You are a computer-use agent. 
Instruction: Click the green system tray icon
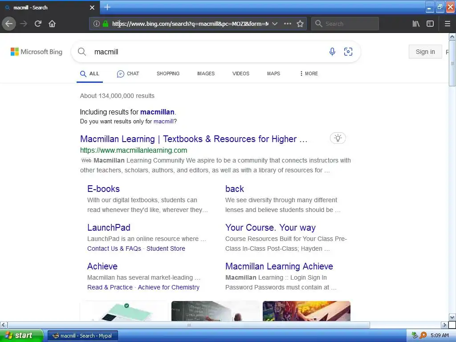pos(415,335)
